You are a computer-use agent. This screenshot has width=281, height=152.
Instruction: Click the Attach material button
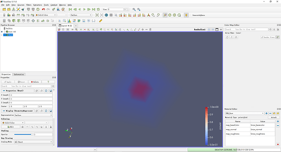click(x=274, y=117)
